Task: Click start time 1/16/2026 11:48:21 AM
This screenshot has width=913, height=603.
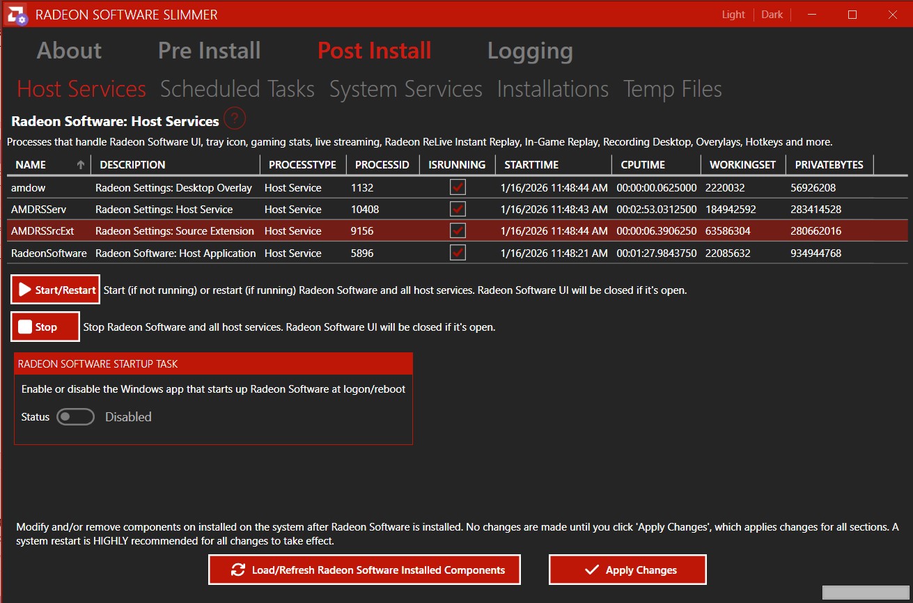Action: [554, 253]
